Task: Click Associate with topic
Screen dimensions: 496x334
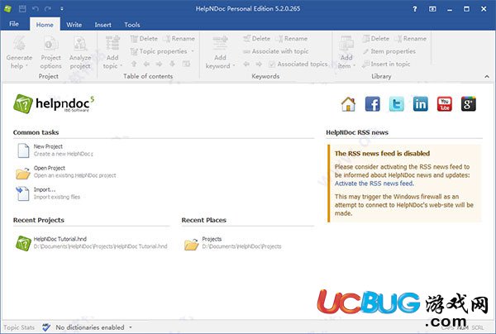Action: pyautogui.click(x=275, y=51)
